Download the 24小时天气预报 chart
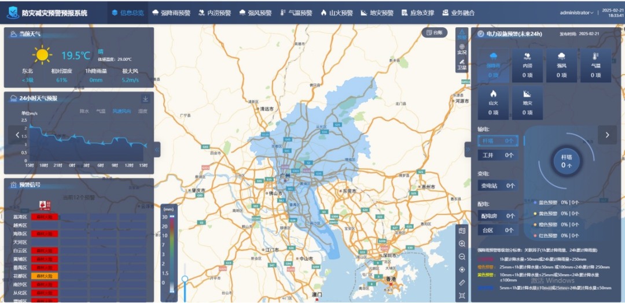The height and width of the screenshot is (303, 625). tap(145, 98)
